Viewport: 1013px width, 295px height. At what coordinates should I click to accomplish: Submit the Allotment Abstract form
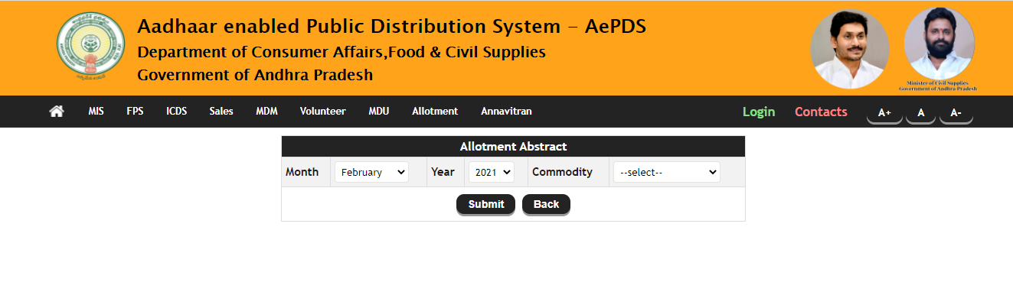click(486, 204)
